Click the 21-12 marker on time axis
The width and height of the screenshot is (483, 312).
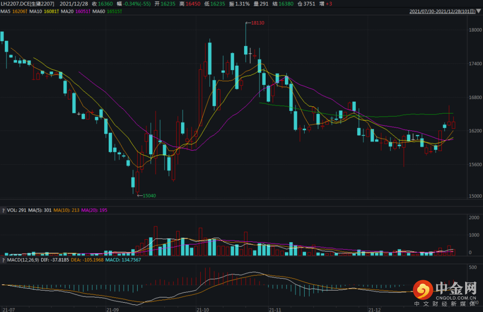pyautogui.click(x=374, y=309)
